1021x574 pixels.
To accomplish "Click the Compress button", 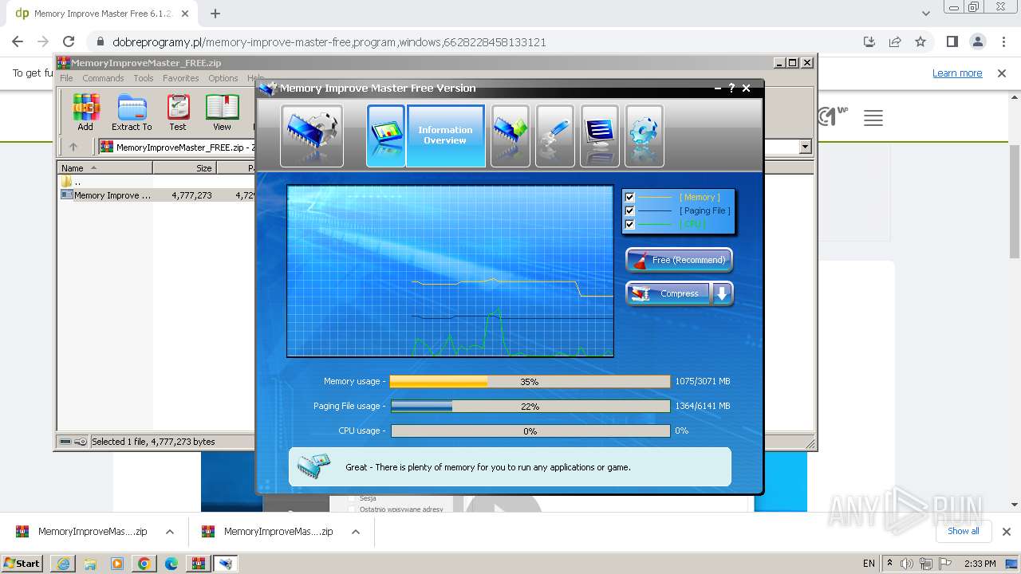I will 669,293.
